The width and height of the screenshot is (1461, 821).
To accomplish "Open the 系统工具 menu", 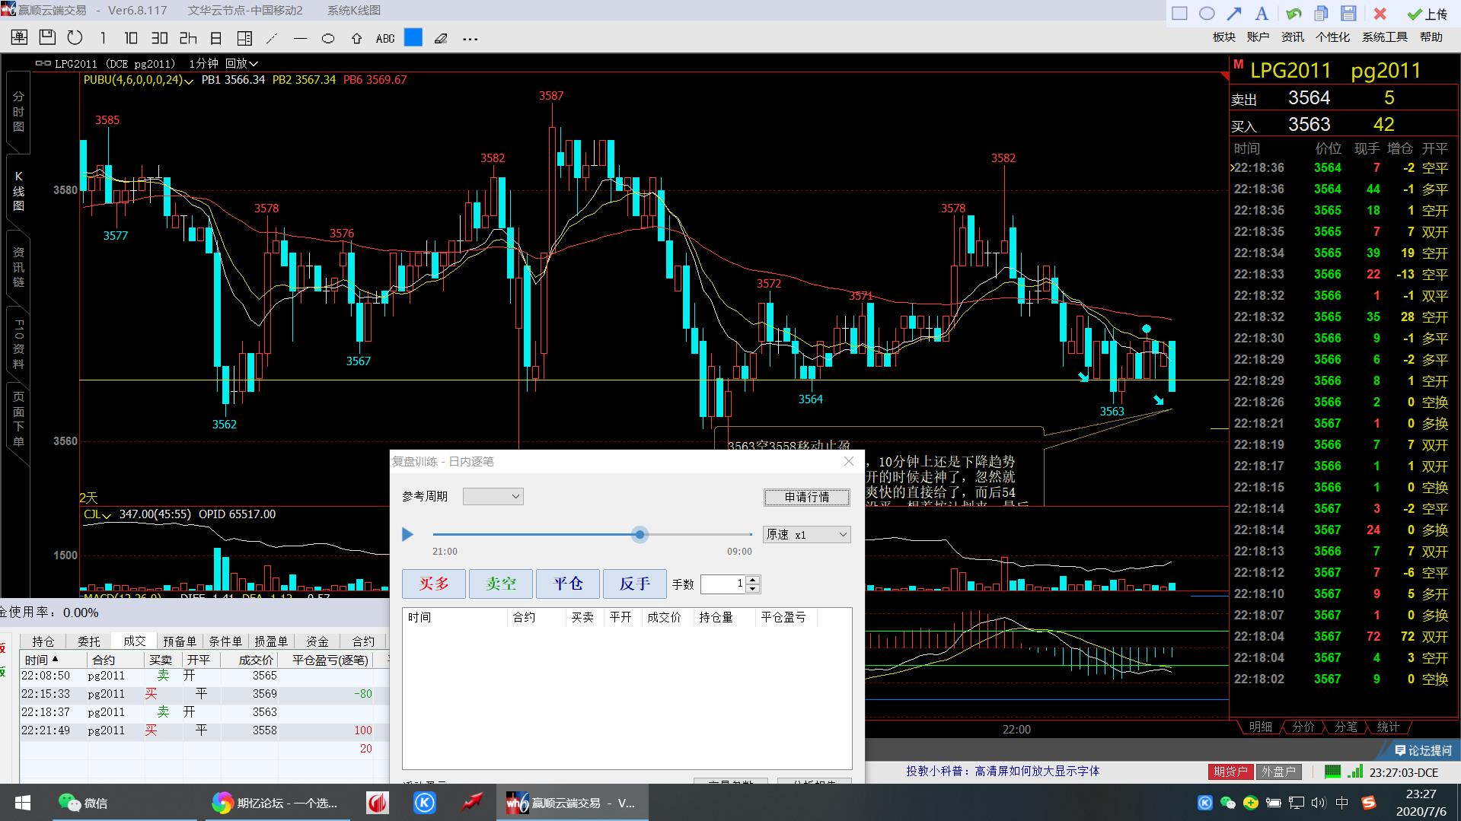I will point(1384,37).
